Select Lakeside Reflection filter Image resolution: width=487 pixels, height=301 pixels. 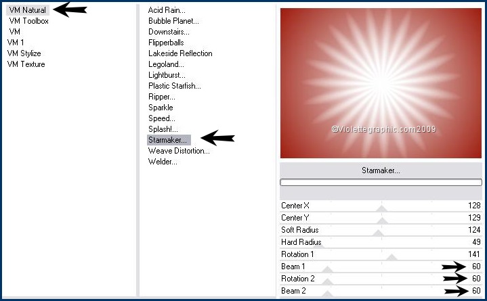[180, 53]
